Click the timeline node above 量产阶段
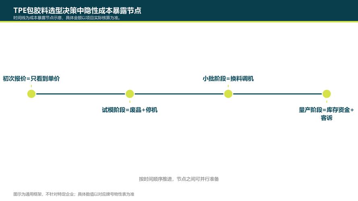Viewport: 358px width, 201px height. (x=327, y=94)
